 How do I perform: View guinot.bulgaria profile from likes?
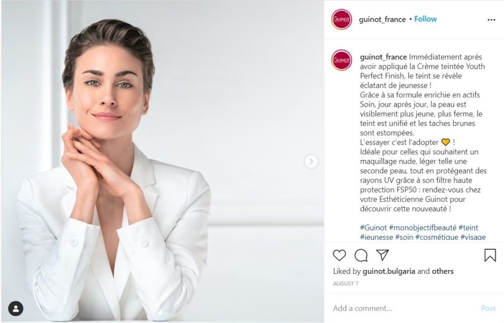click(389, 271)
